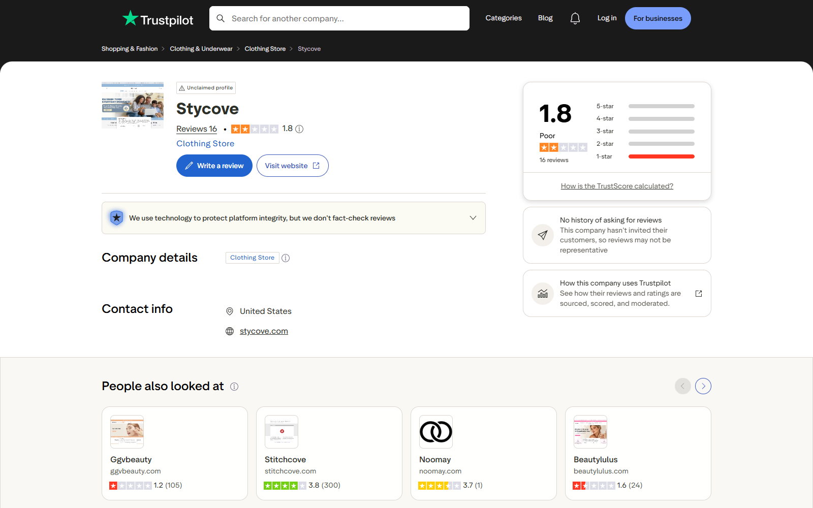Expand the platform integrity notice chevron
Image resolution: width=813 pixels, height=508 pixels.
[x=473, y=218]
